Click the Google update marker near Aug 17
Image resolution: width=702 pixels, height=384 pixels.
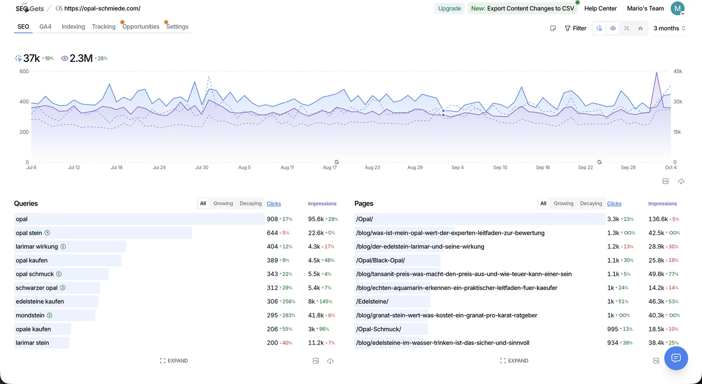point(337,162)
